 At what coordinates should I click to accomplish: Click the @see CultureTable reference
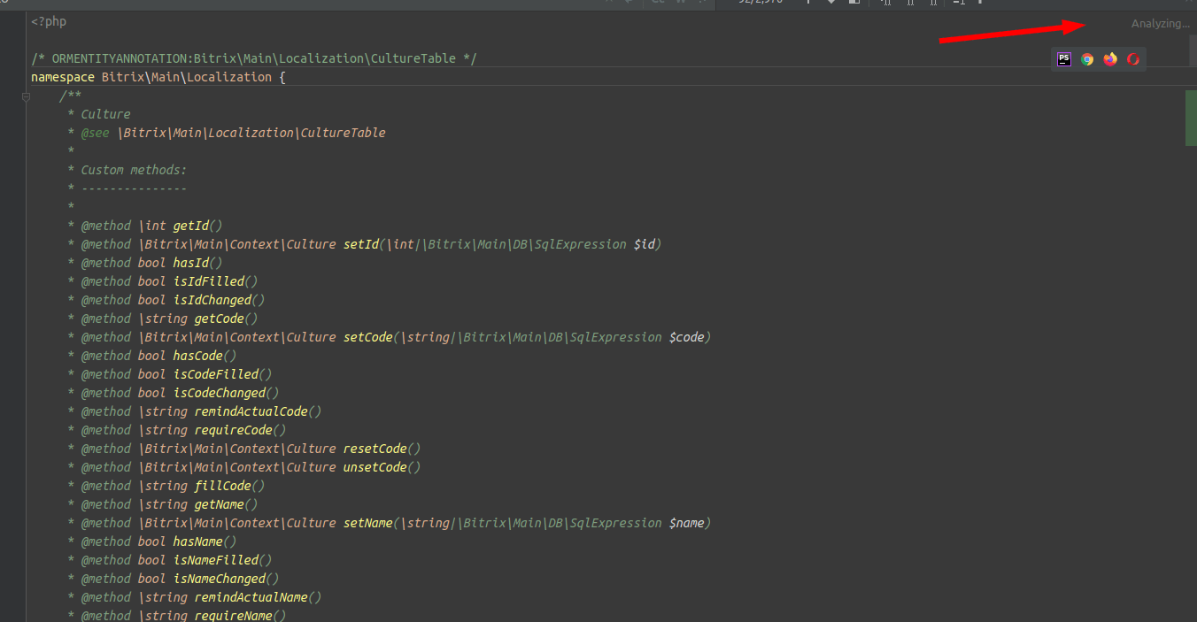[x=233, y=133]
